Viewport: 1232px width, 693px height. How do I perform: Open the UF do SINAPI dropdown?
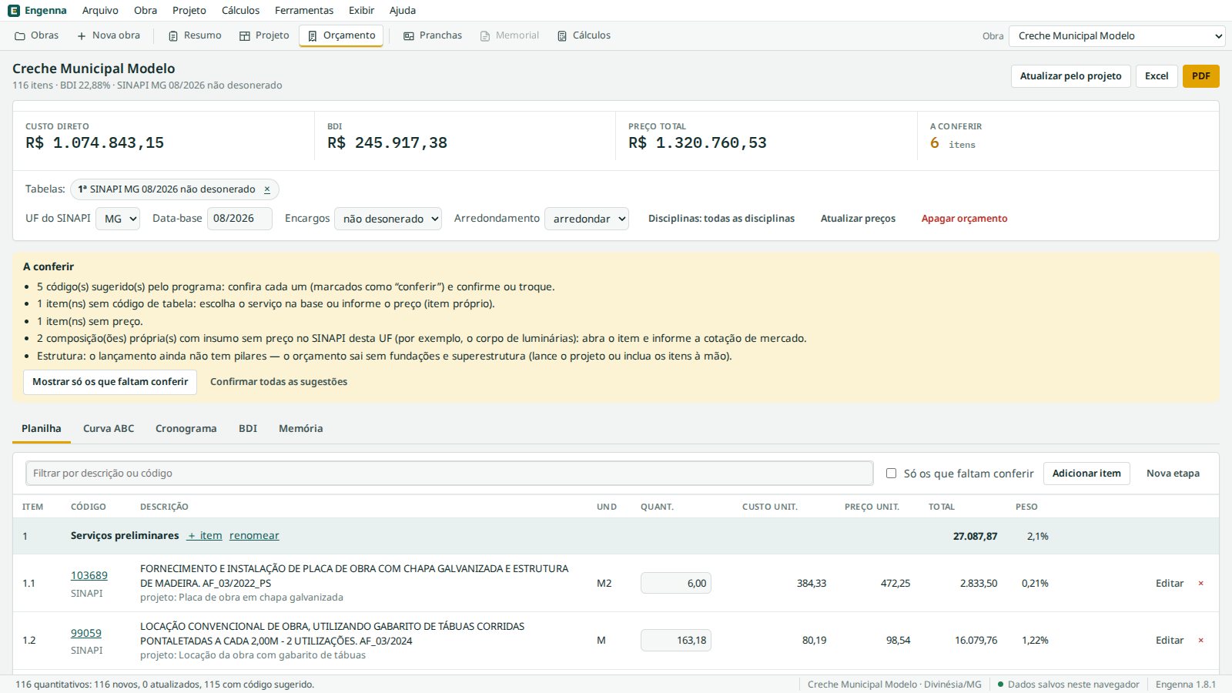118,219
